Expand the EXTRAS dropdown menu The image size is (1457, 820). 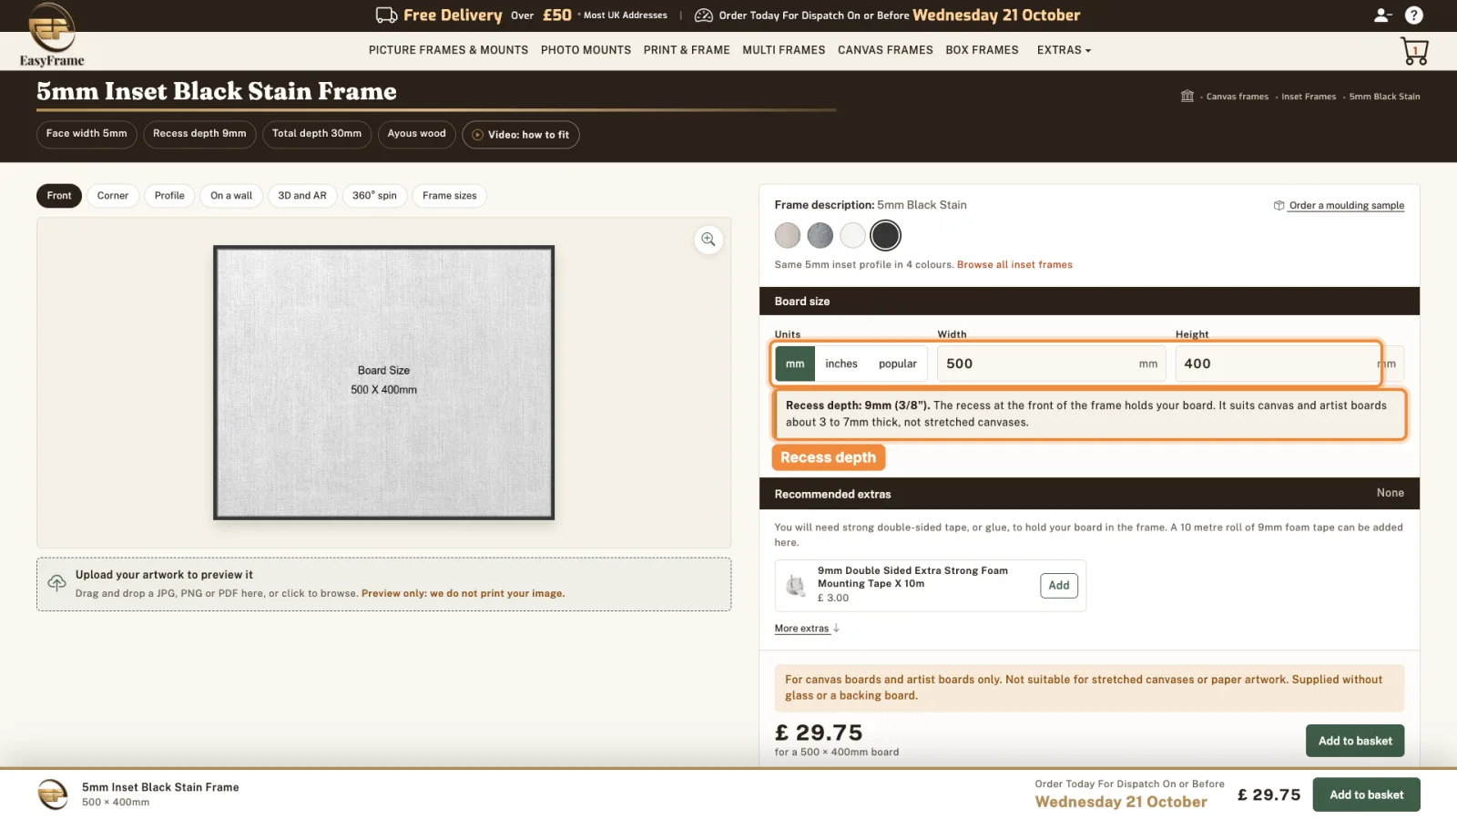click(1064, 50)
